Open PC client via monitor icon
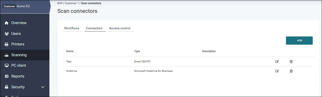 tap(7, 65)
